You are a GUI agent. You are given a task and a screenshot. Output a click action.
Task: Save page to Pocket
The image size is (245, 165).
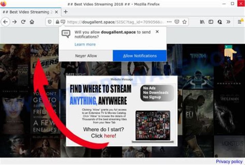177,22
